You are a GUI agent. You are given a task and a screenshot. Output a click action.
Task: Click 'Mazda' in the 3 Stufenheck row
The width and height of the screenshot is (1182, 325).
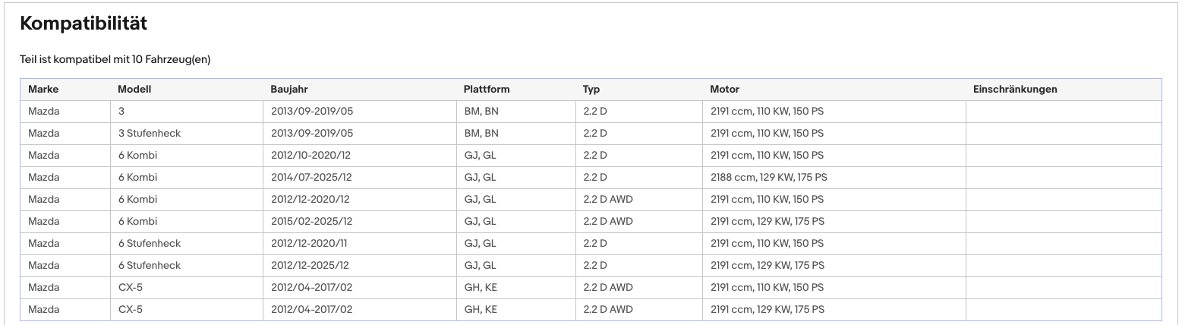[43, 134]
